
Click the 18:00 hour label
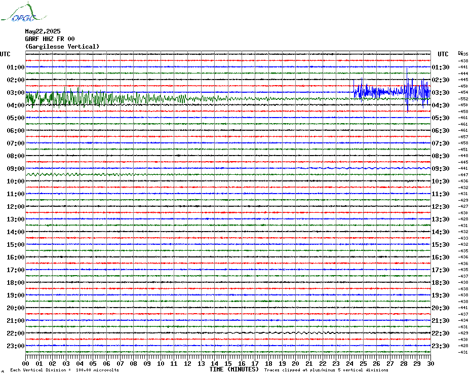point(16,283)
